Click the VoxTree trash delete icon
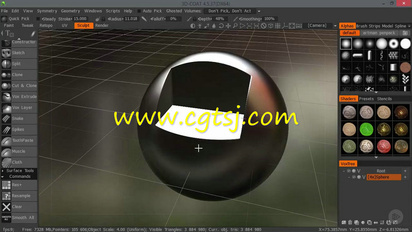Screen dimensions: 412x232 [x=350, y=223]
